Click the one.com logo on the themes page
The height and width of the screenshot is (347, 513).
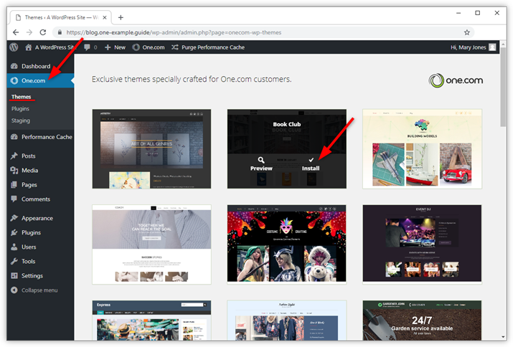[456, 80]
